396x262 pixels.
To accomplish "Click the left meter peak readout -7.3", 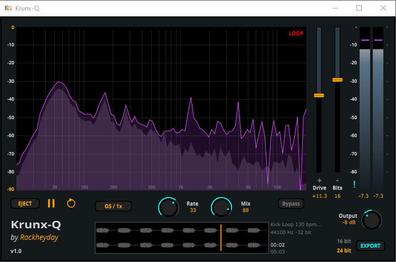I will (x=363, y=196).
